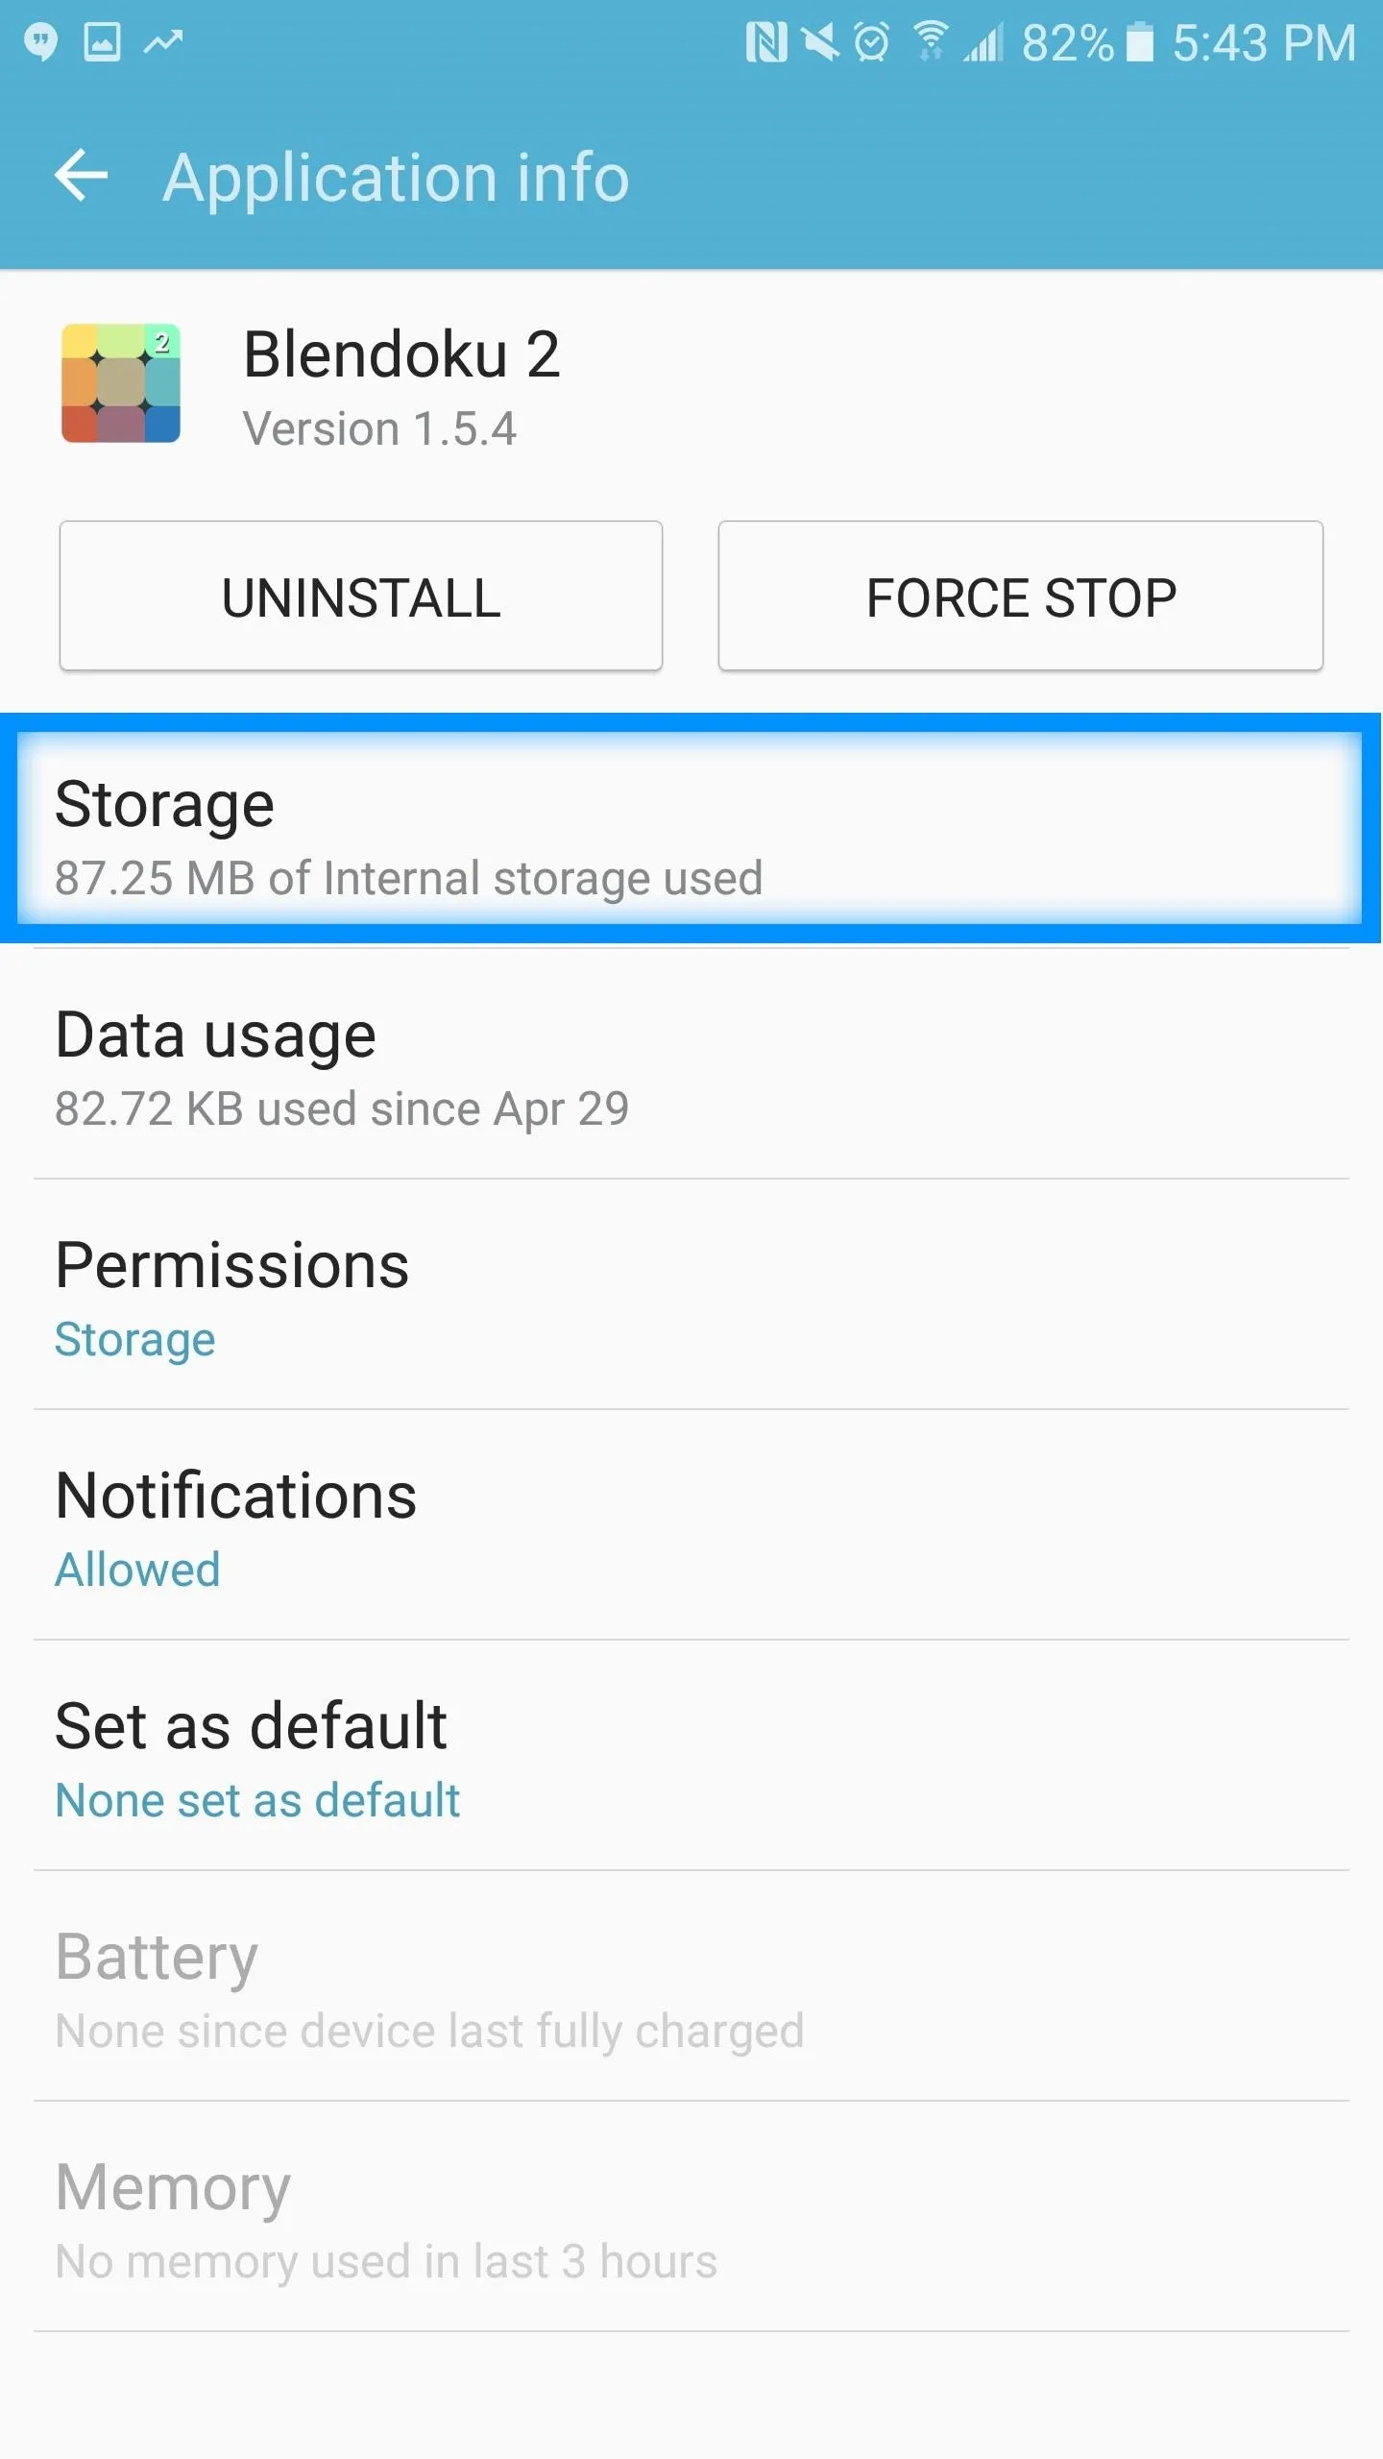The height and width of the screenshot is (2459, 1383).
Task: Tap the trending chart notification icon
Action: point(163,41)
